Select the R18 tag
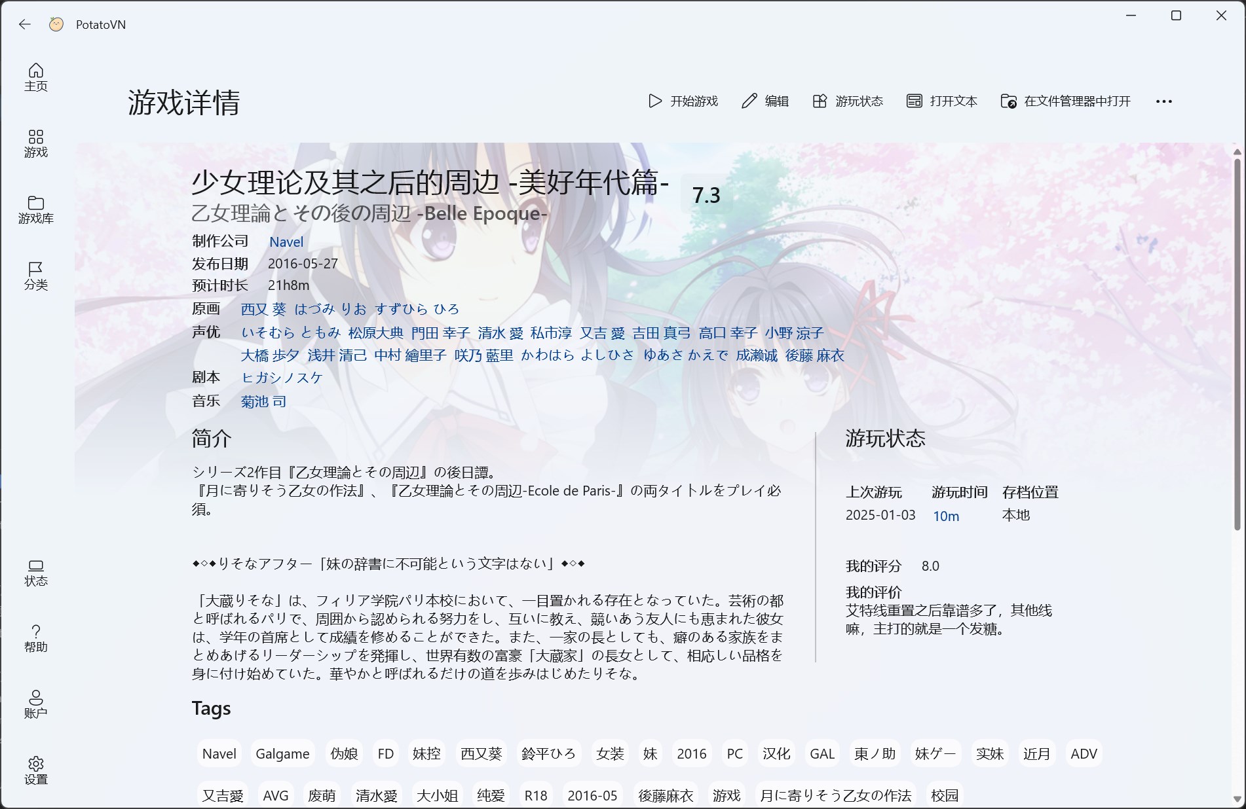 pos(536,795)
